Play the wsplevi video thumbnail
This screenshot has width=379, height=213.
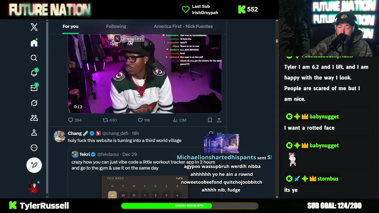(x=145, y=74)
